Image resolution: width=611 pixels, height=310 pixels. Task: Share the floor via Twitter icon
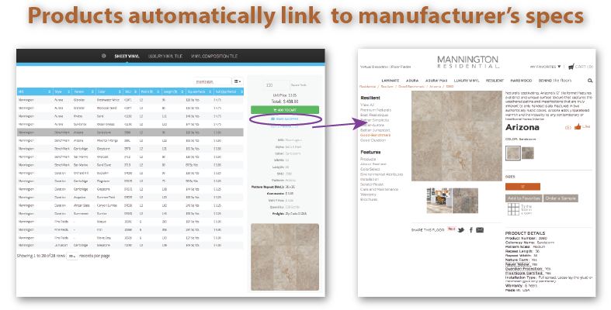[461, 229]
